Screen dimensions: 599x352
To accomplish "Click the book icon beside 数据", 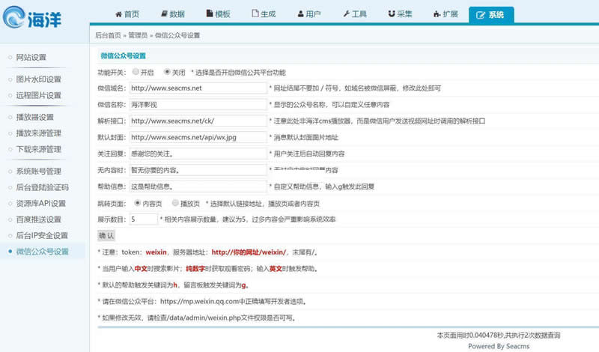I will [x=164, y=13].
